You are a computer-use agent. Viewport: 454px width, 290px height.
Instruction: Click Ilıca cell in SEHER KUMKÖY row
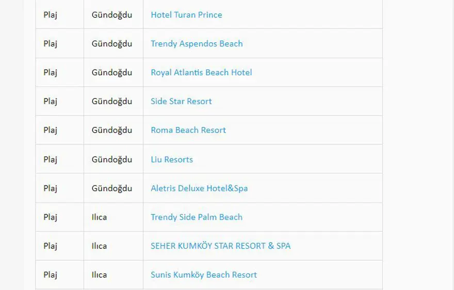(x=100, y=246)
